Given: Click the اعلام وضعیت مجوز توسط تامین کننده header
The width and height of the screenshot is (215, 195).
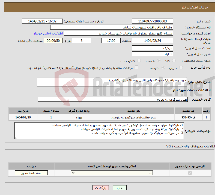Looking at the screenshot, I should 112,166.
